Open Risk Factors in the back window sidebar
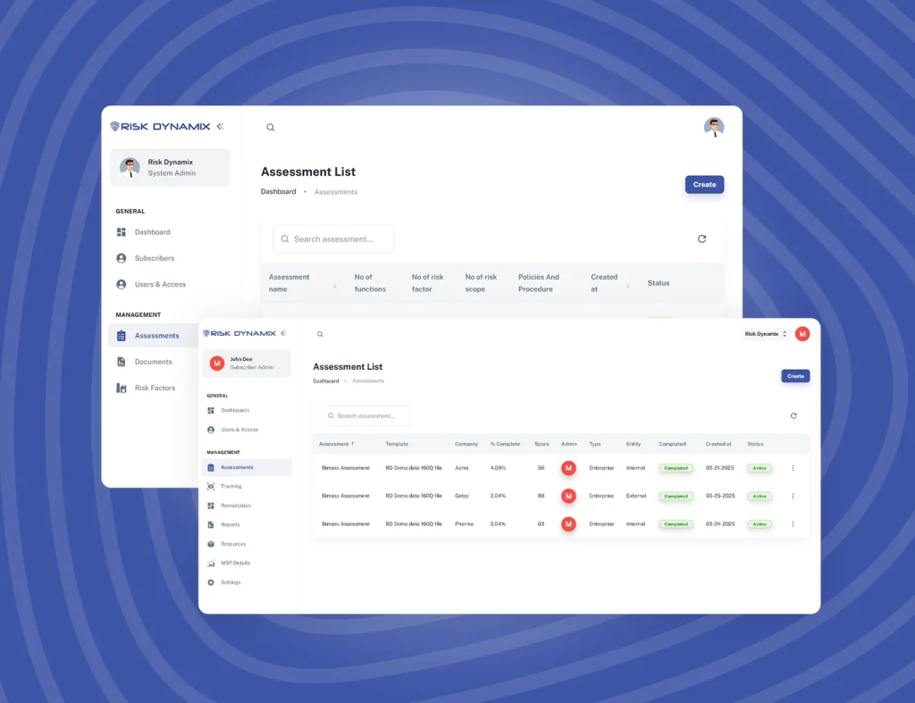 pos(155,389)
